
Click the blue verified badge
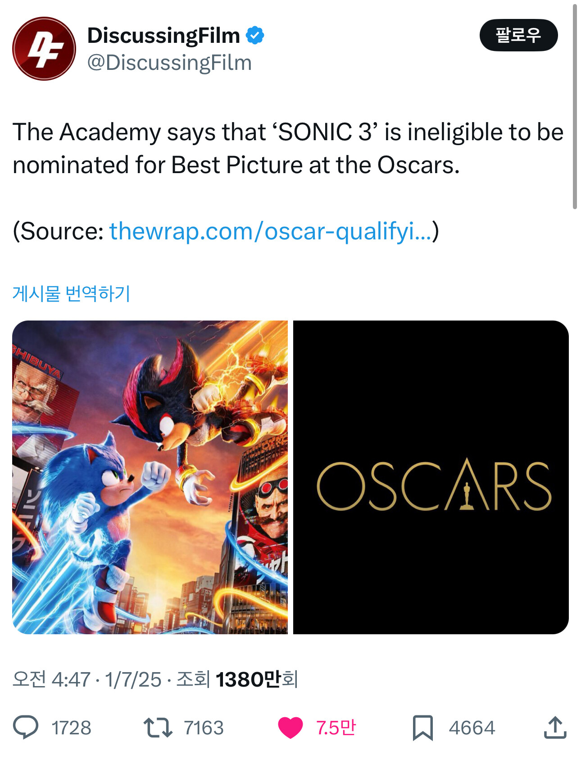click(x=255, y=35)
